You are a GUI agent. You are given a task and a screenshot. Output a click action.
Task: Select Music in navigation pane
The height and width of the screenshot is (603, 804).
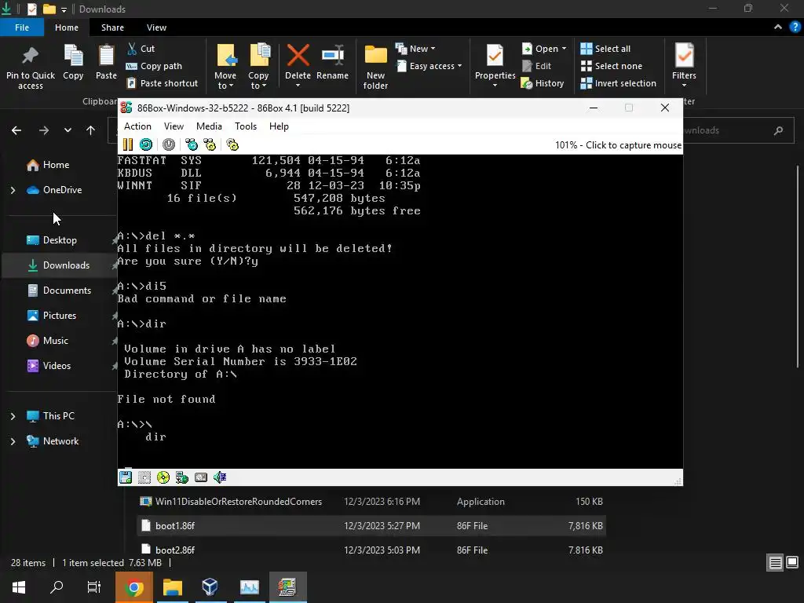48,341
